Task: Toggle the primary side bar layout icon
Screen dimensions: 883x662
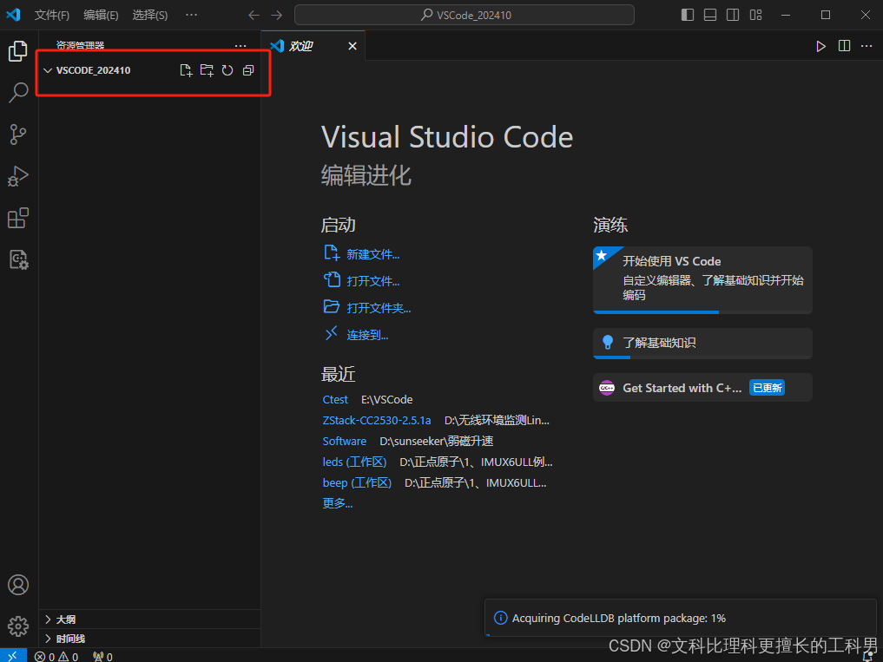Action: coord(688,16)
